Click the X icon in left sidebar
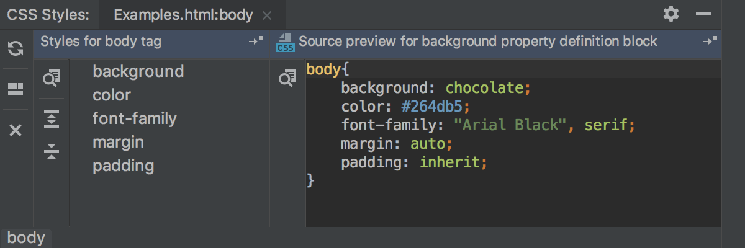745x248 pixels. click(16, 130)
